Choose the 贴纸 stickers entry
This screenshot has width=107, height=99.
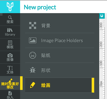[60, 55]
